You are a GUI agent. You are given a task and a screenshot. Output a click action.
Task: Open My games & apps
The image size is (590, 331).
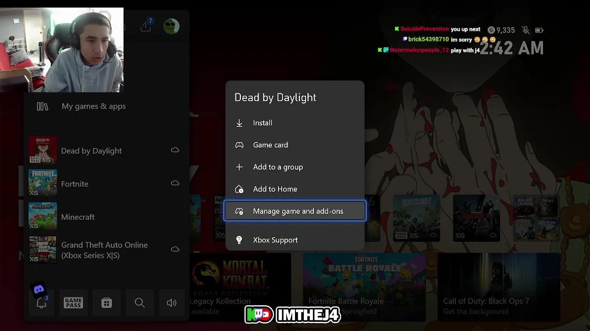pyautogui.click(x=106, y=106)
